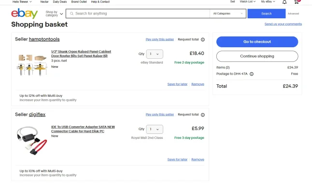Open the IDE To USB Converter Adapter listing
312x185 pixels.
point(83,129)
